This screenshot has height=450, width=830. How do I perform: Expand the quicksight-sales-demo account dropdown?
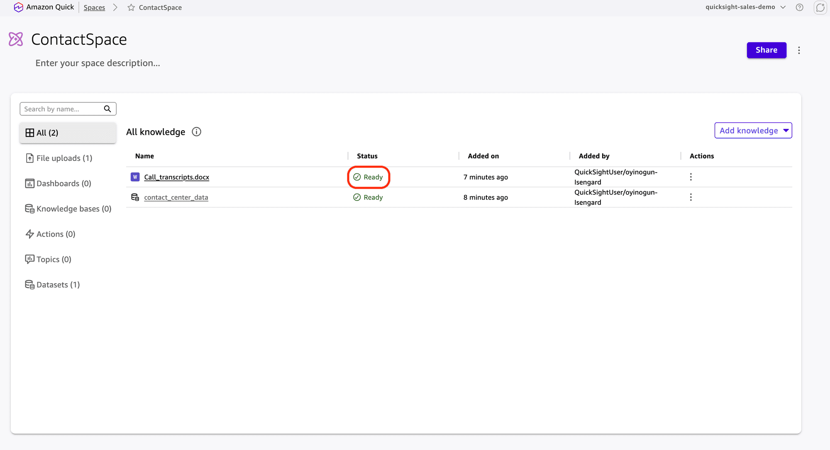[746, 7]
